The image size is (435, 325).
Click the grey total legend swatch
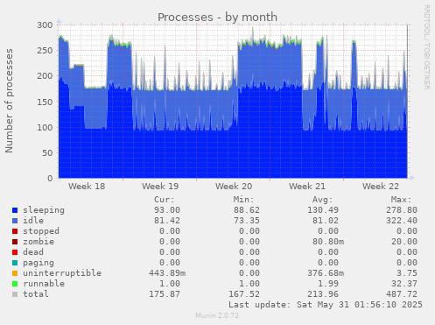(x=15, y=294)
